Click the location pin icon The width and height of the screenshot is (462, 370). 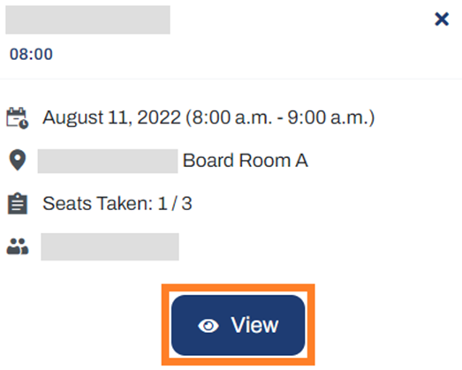pos(18,160)
